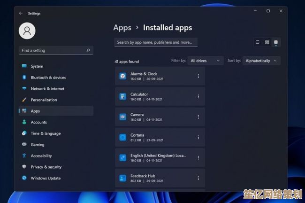
Task: Open the user profile avatar
Action: (x=27, y=31)
